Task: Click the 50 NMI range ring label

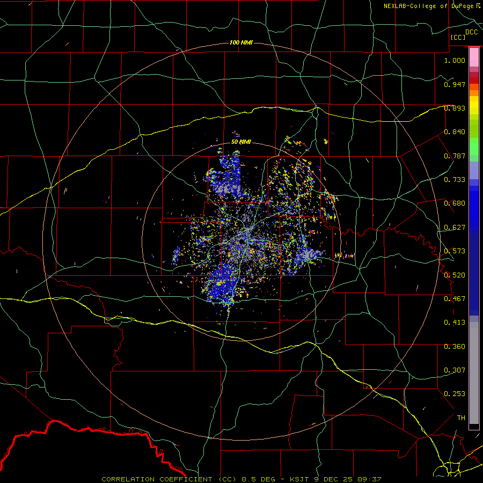Action: (x=241, y=142)
